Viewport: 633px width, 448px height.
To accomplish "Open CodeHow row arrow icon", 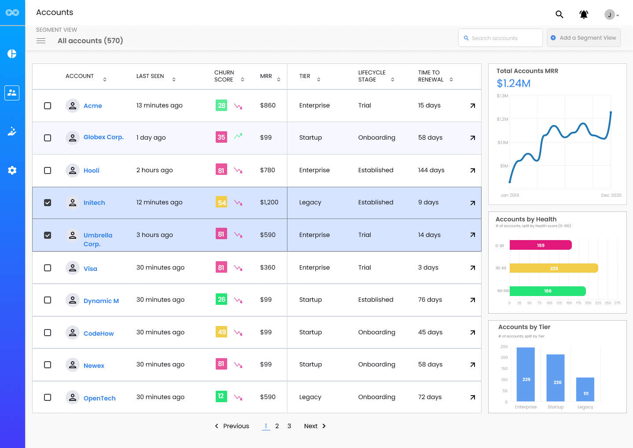I will click(x=472, y=333).
